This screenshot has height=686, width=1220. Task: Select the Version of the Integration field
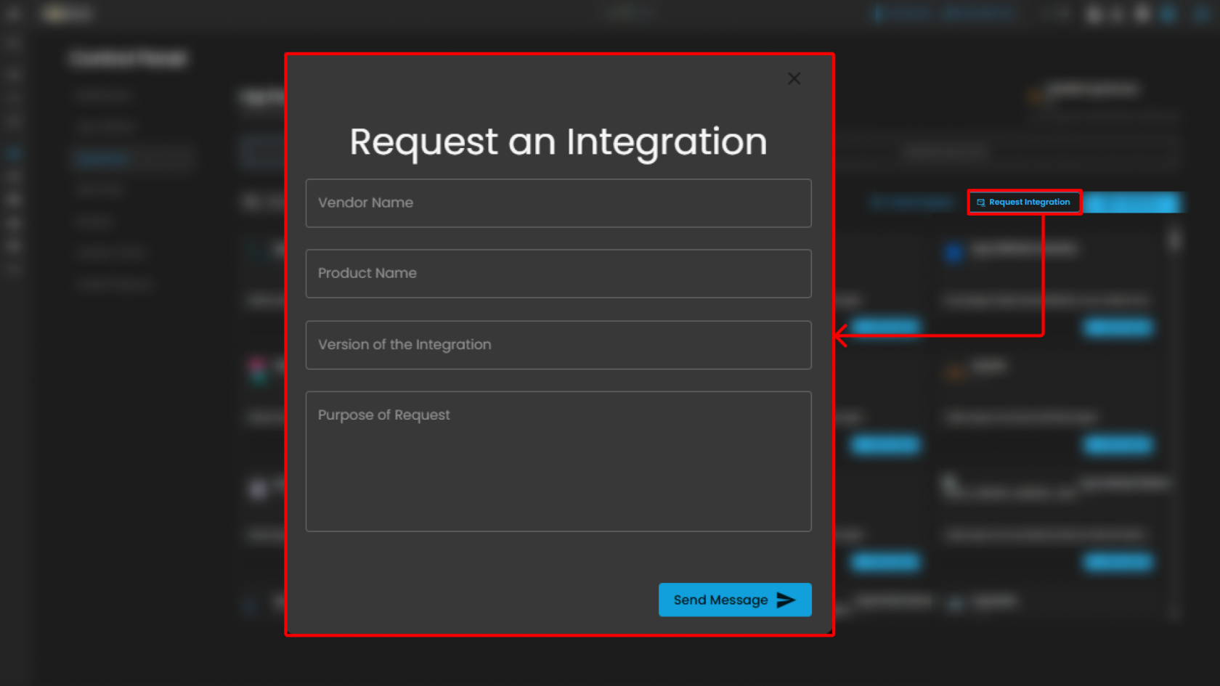558,345
